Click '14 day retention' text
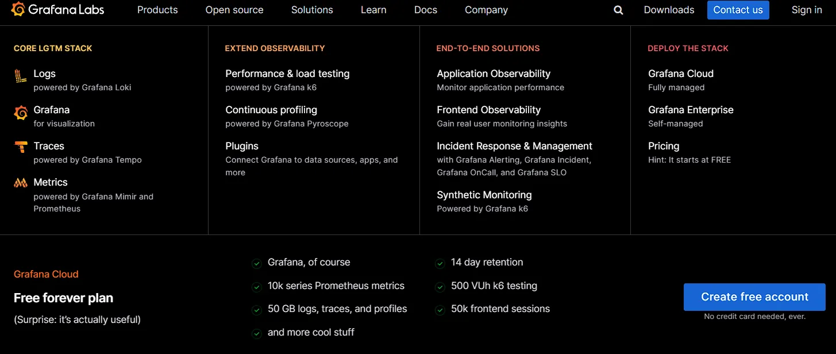836x354 pixels. tap(487, 262)
